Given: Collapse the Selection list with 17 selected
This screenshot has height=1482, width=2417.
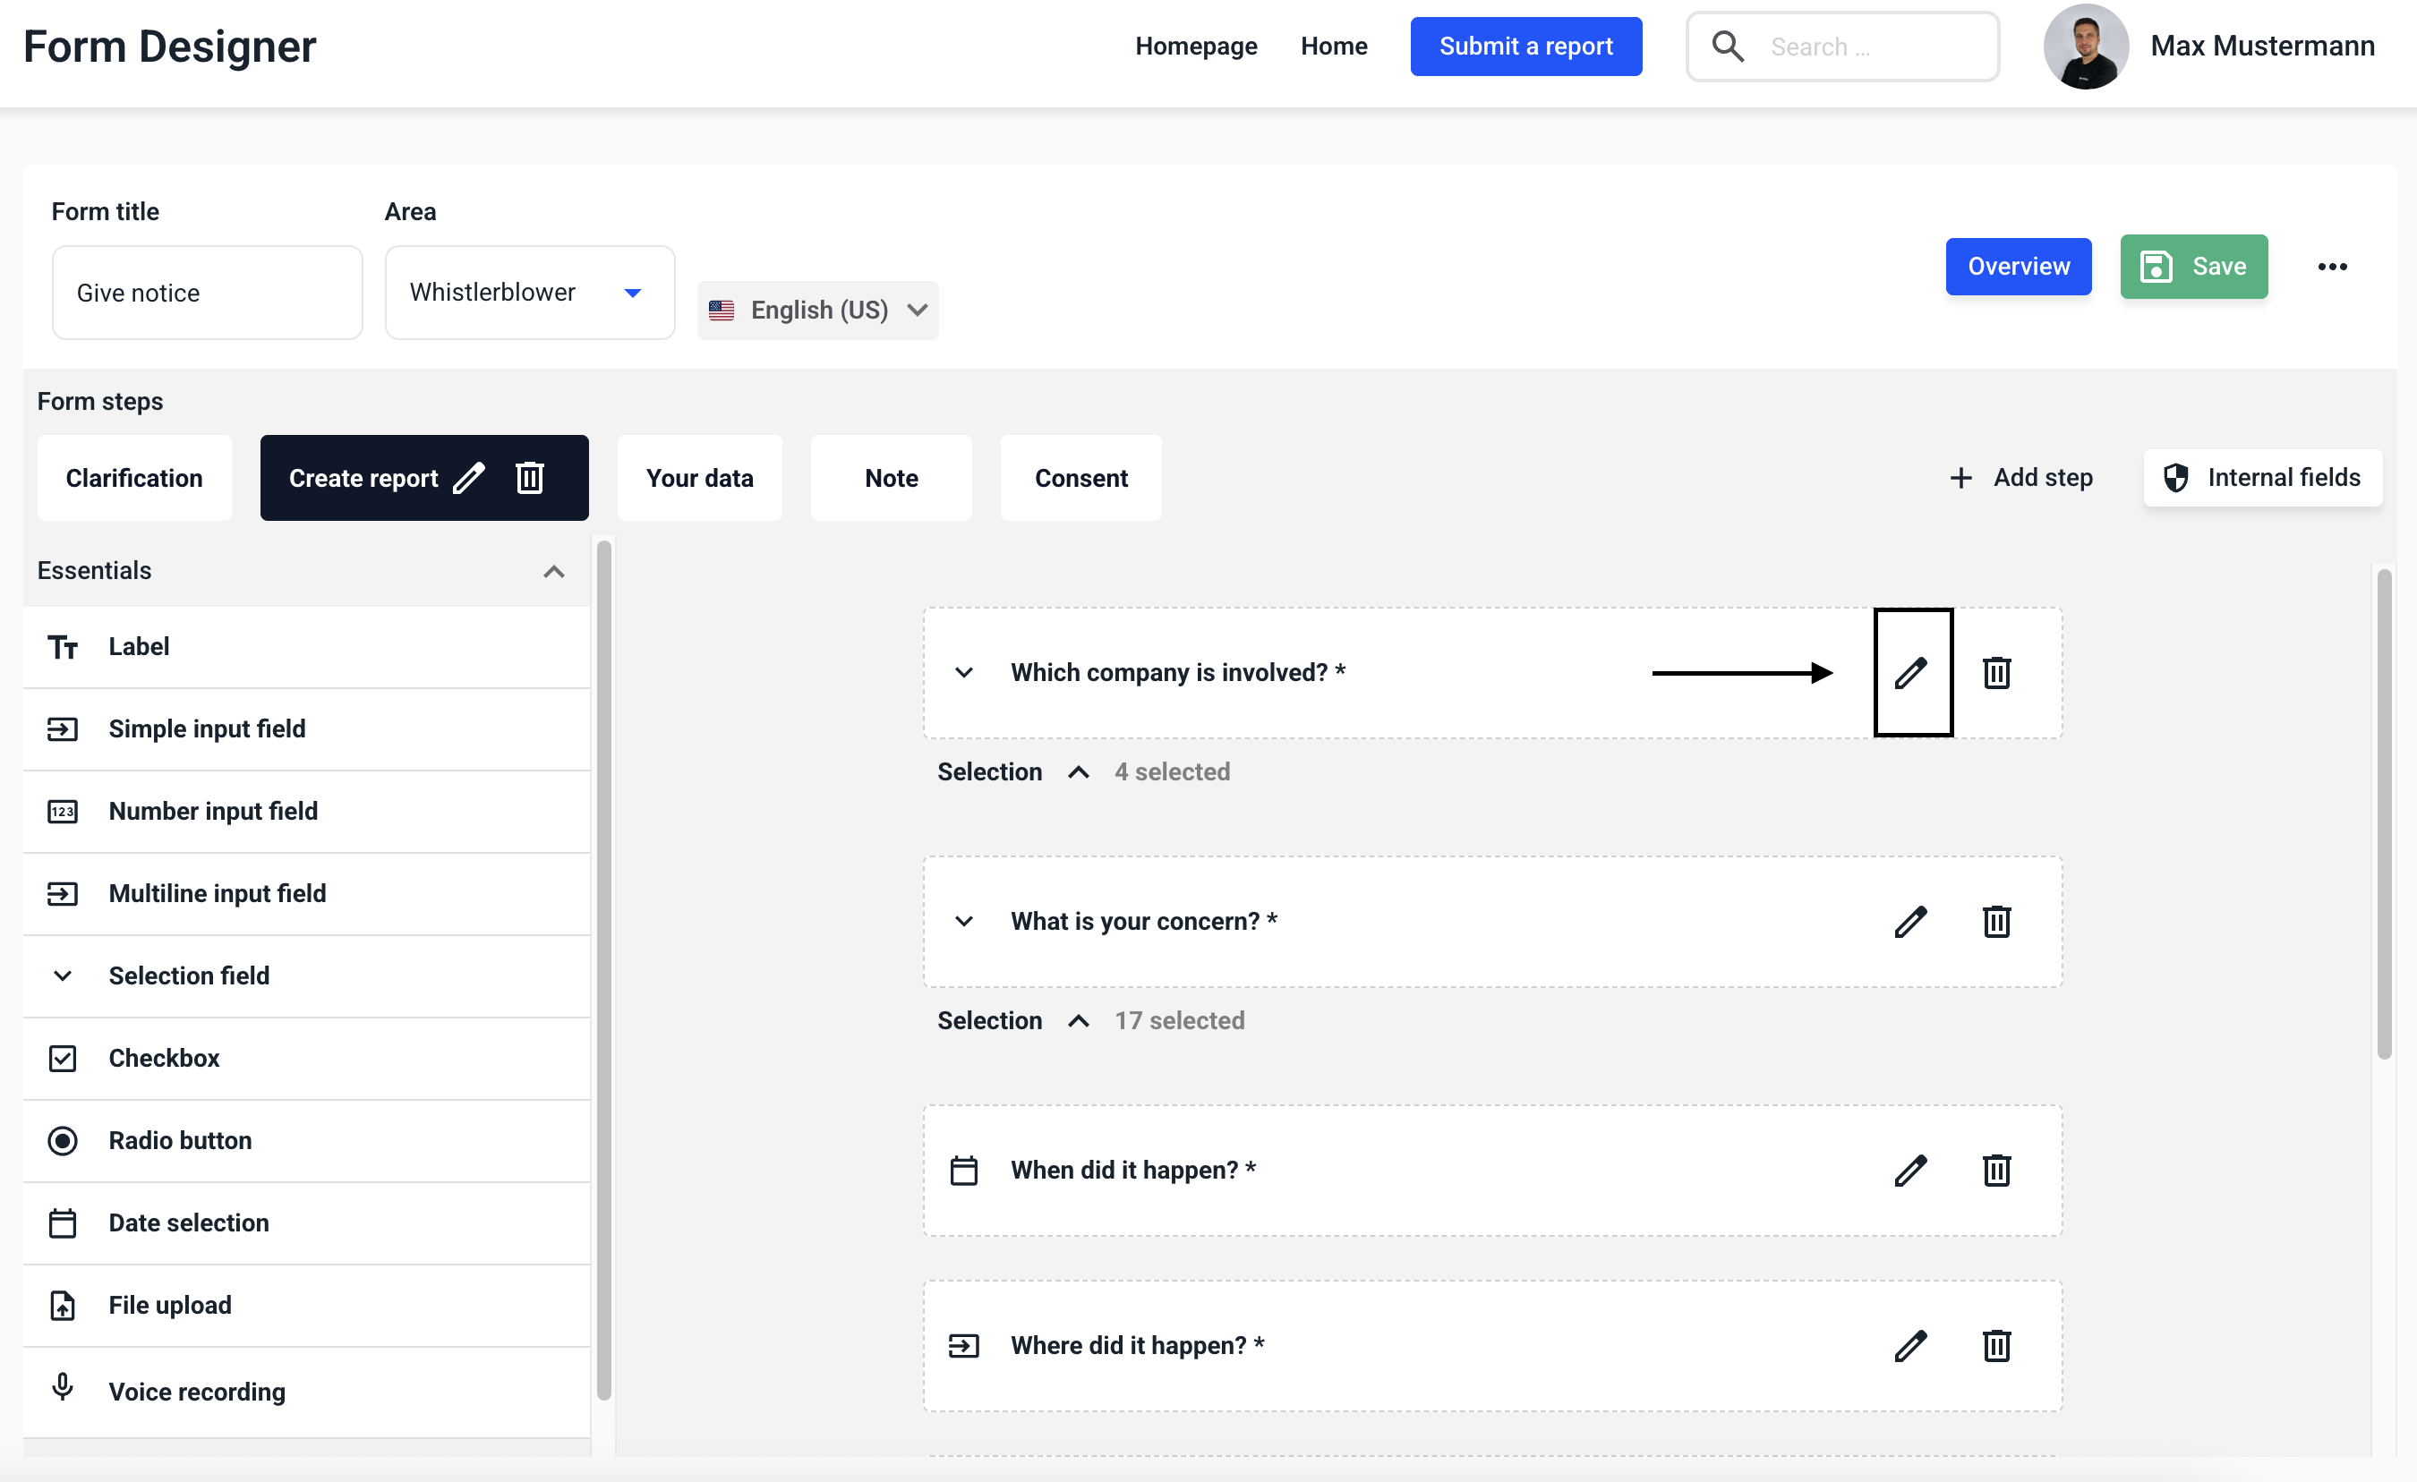Looking at the screenshot, I should tap(1078, 1021).
